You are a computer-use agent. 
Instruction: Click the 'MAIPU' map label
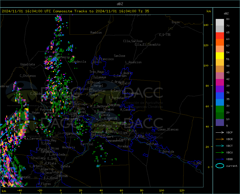click(81, 109)
